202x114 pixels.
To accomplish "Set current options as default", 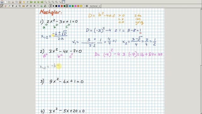I will (45, 6).
